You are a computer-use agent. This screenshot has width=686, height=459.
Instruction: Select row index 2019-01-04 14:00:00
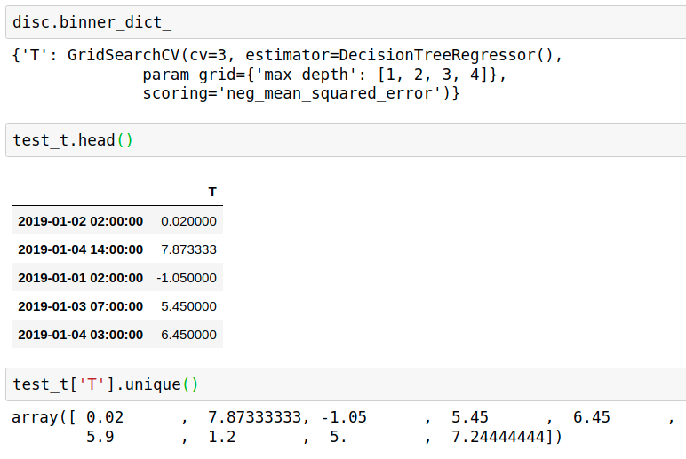coord(80,249)
